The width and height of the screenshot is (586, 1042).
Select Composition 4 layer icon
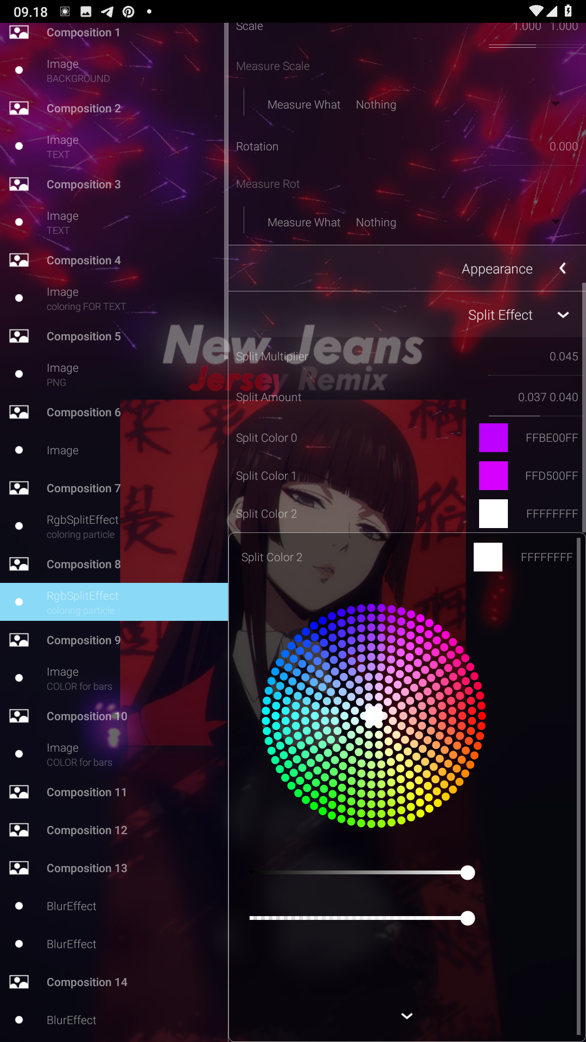[19, 260]
